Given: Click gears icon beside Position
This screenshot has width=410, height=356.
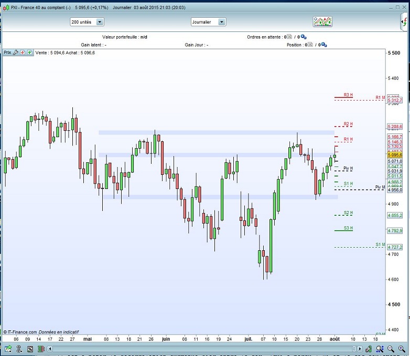Looking at the screenshot, I should (324, 44).
